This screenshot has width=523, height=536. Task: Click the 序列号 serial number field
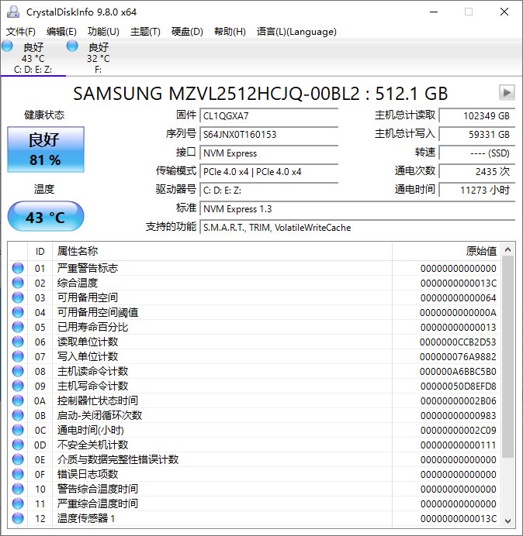point(268,135)
